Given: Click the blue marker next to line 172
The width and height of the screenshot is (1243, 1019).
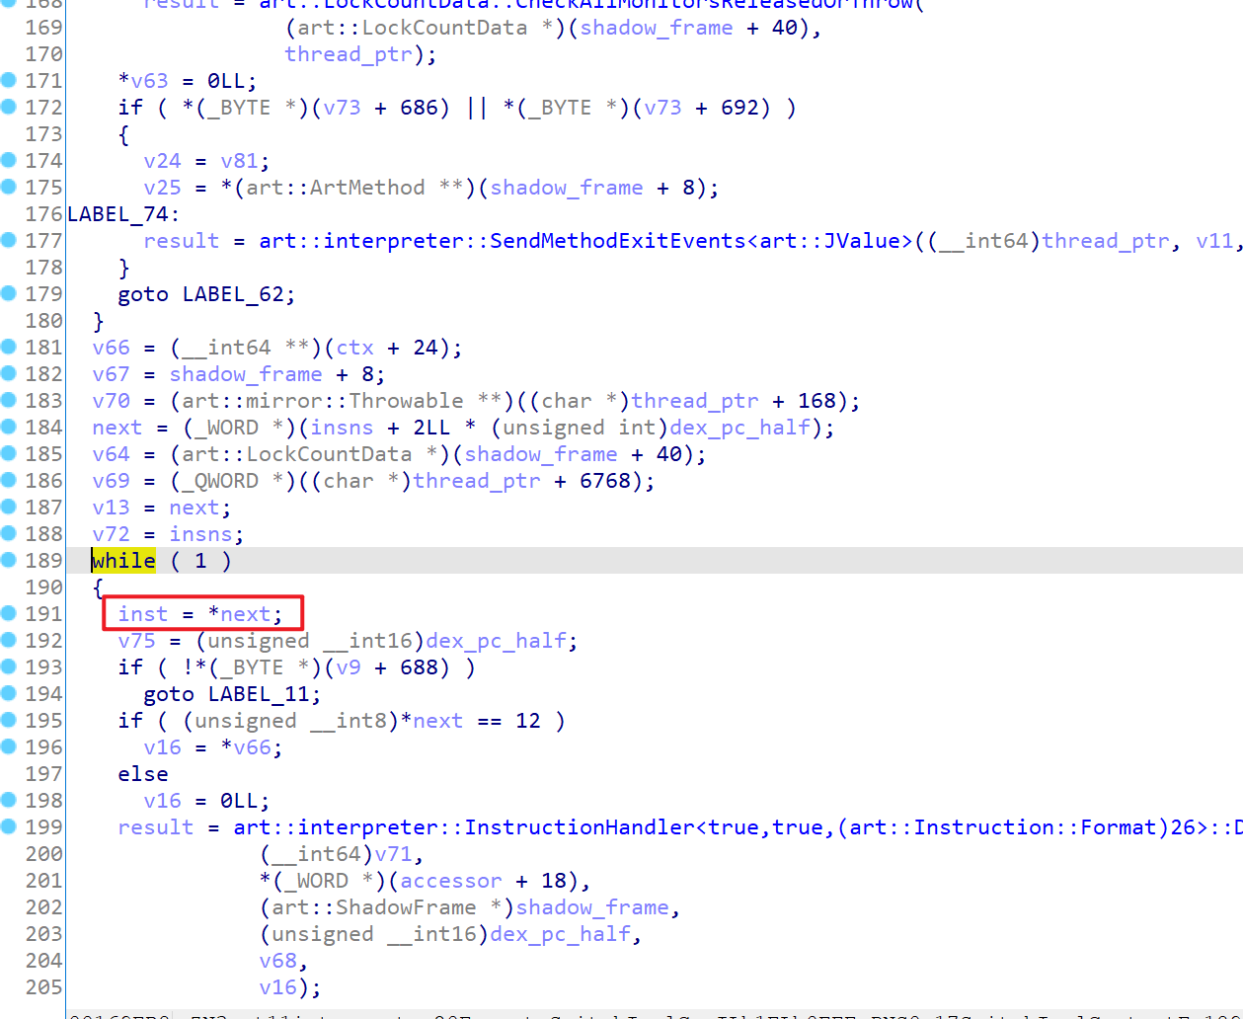Looking at the screenshot, I should coord(9,107).
